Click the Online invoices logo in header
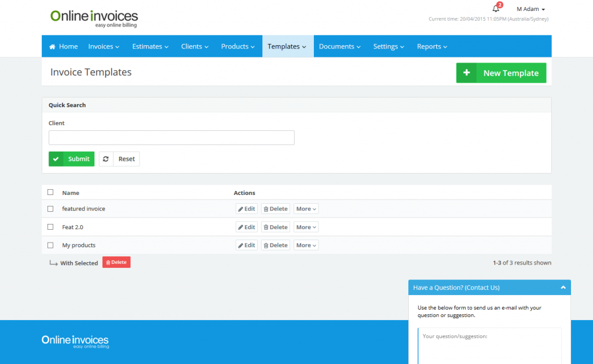 click(94, 17)
